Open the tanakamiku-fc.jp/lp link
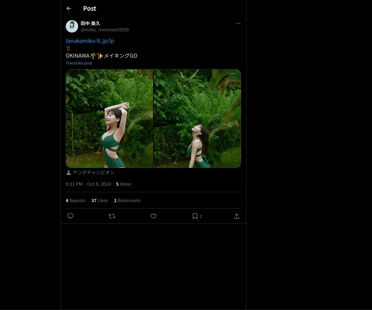372x310 pixels. click(x=90, y=41)
